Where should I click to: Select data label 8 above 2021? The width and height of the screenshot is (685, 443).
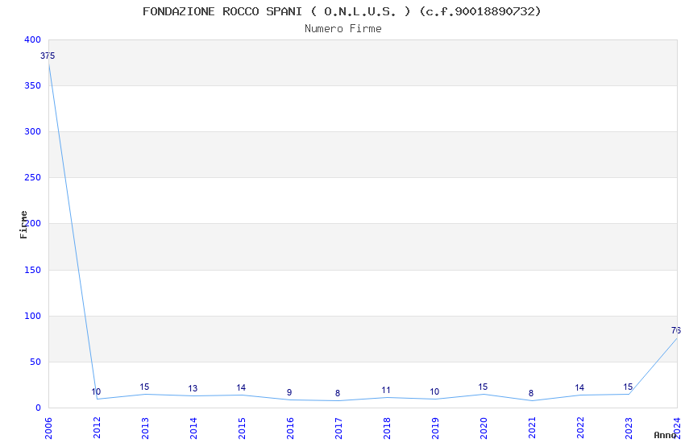(x=531, y=393)
